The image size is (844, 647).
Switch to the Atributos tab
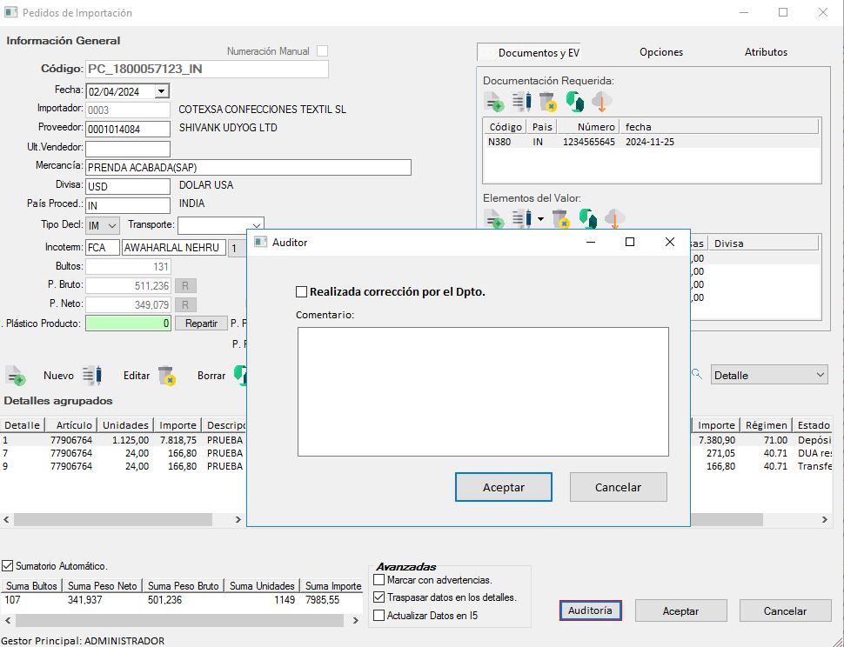(766, 52)
